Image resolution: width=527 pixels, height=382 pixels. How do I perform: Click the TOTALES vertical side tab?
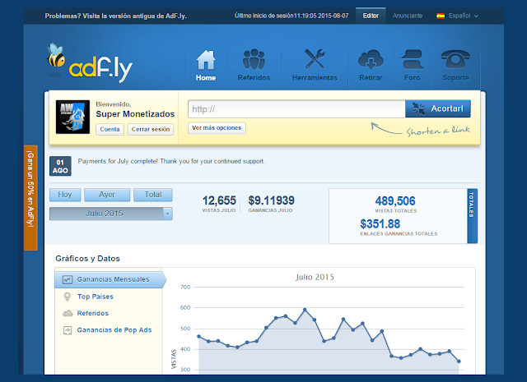472,216
